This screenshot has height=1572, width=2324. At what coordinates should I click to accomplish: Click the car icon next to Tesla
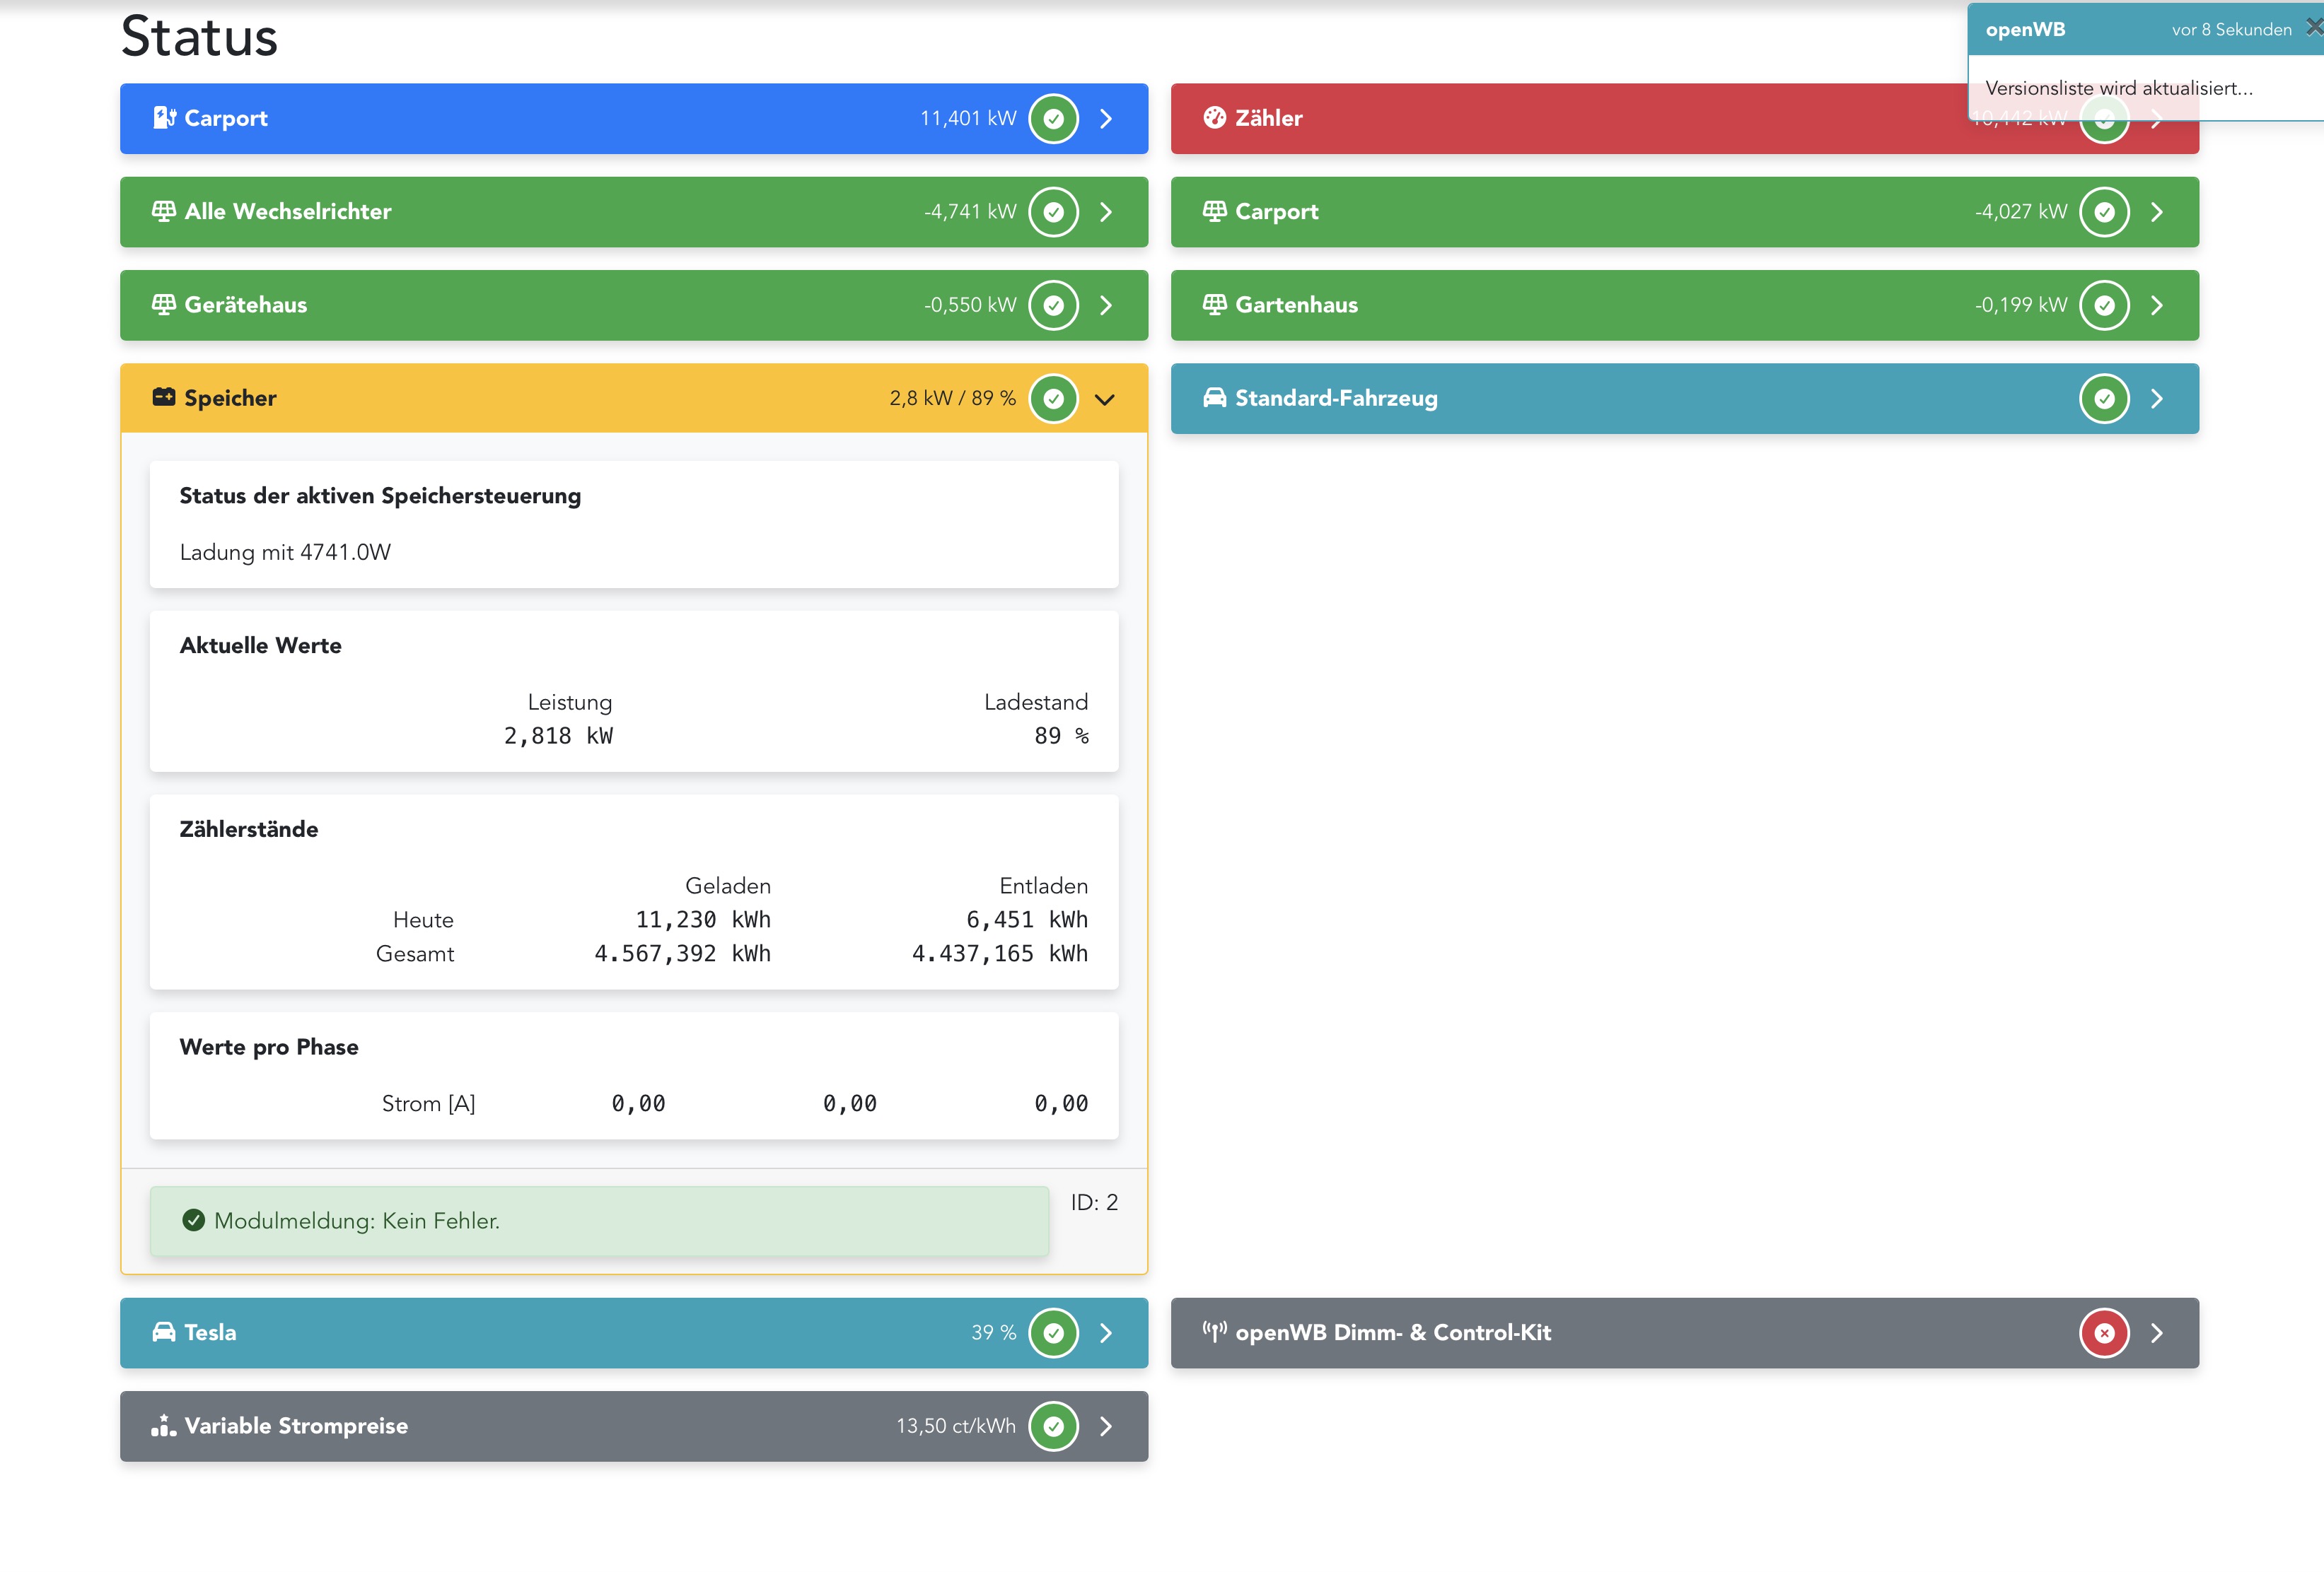164,1332
